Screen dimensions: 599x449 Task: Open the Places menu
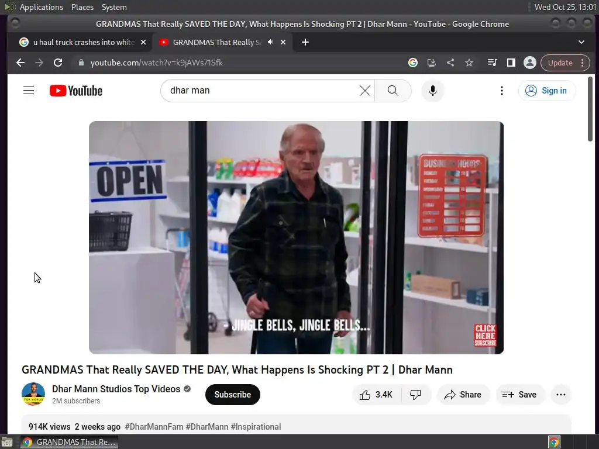82,7
